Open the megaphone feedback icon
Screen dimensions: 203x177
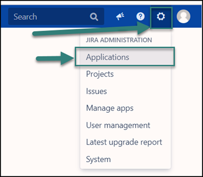point(120,16)
